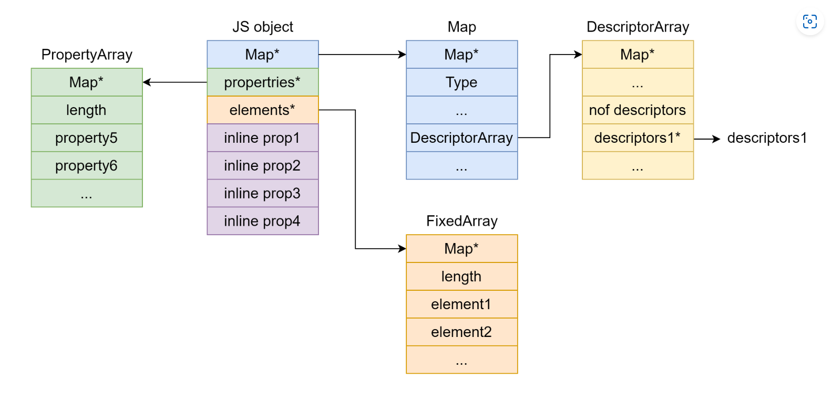Select the 'element2' cell in FixedArray
The image size is (832, 401).
pyautogui.click(x=461, y=332)
